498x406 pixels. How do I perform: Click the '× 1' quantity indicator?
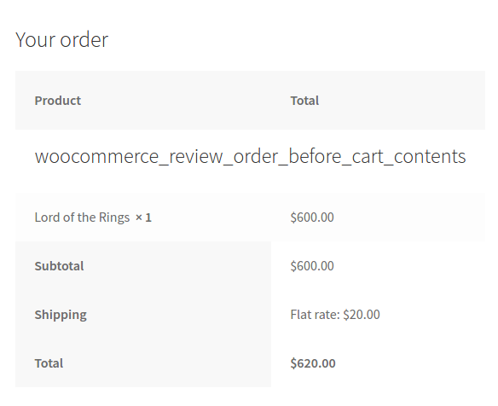pos(143,217)
